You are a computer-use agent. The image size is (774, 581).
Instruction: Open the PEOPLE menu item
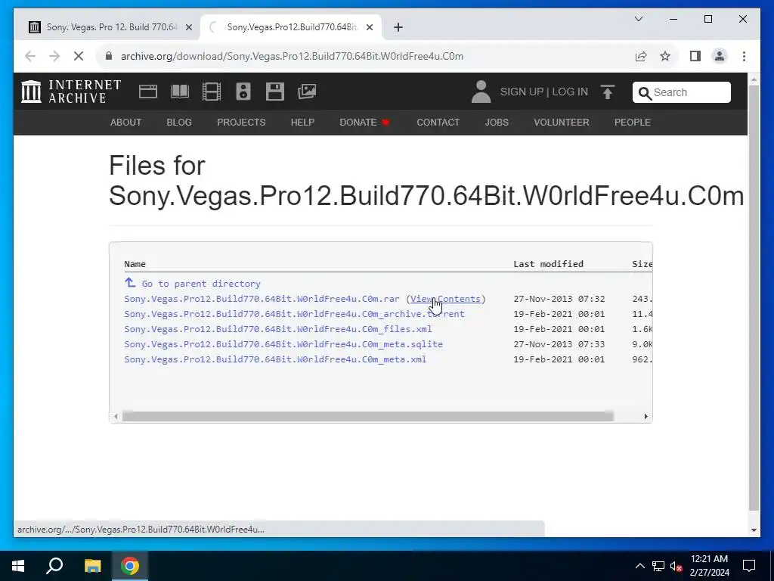[x=633, y=123]
